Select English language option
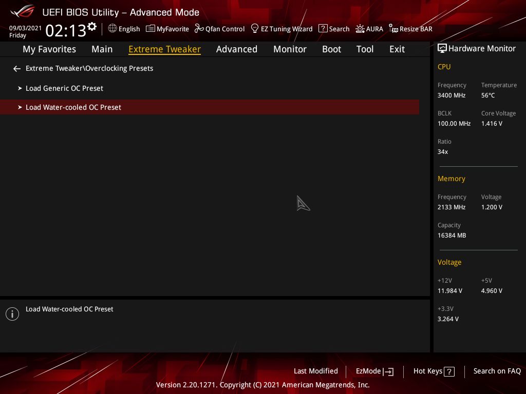Viewport: 526px width, 394px height. pyautogui.click(x=129, y=29)
